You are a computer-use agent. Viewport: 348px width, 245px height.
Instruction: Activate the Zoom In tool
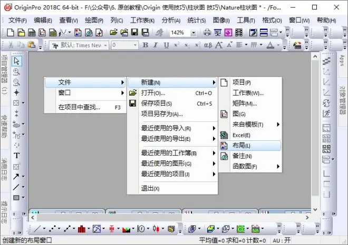coord(16,72)
